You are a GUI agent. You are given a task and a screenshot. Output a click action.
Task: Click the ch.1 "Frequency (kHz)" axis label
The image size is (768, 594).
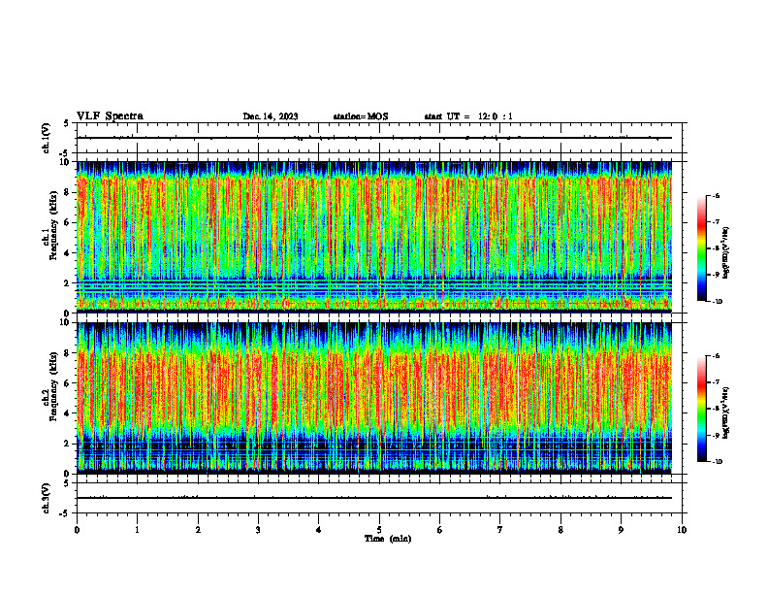[x=53, y=225]
